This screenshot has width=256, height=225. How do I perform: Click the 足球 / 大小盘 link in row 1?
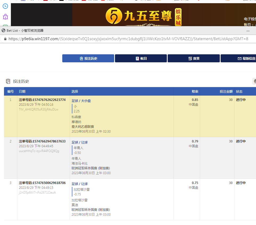coord(81,101)
